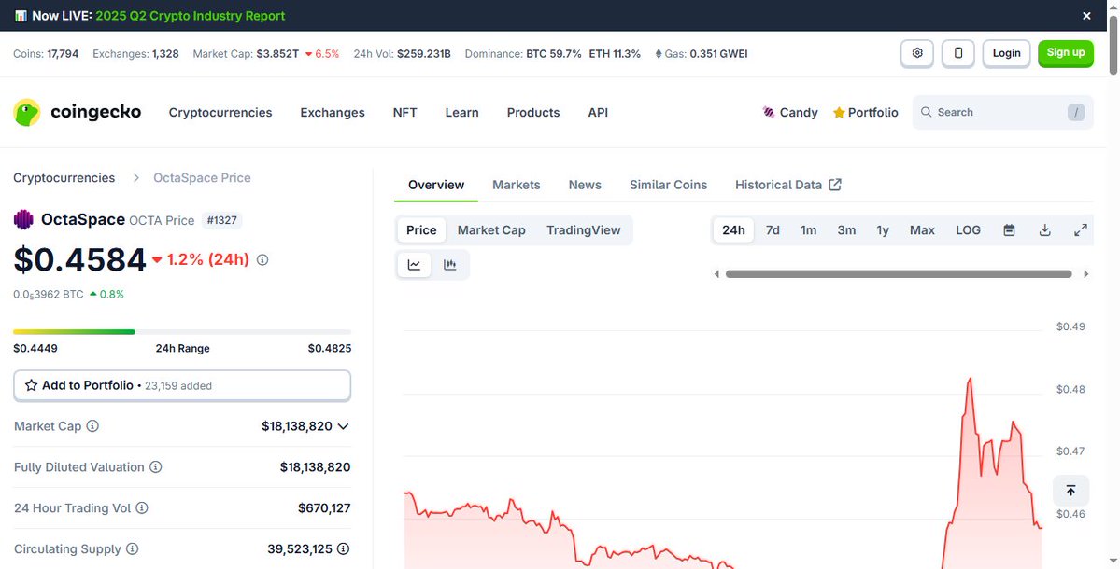Viewport: 1120px width, 569px height.
Task: Click into the Search input field
Action: 1003,112
